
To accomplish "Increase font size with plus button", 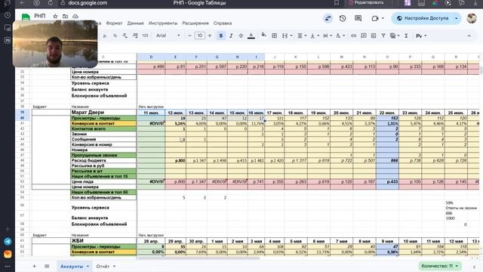I will [210, 36].
